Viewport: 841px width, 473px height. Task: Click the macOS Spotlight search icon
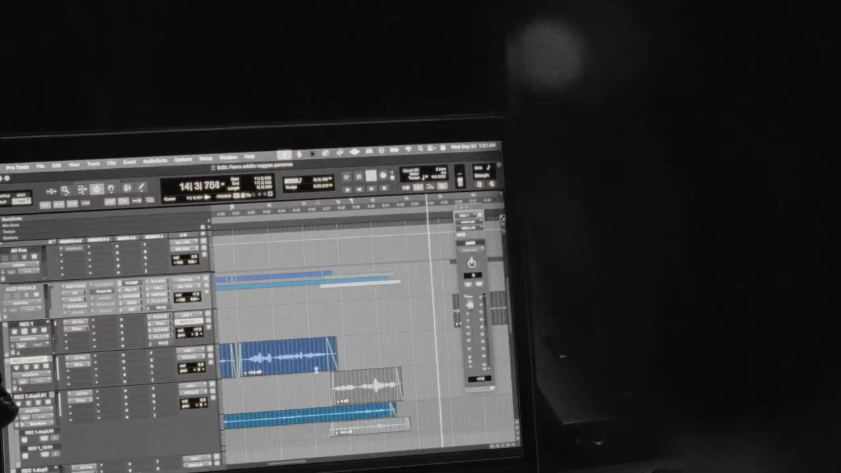coord(420,150)
